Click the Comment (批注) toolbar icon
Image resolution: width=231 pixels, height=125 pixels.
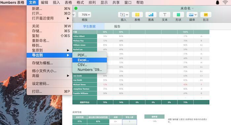[x=206, y=15]
